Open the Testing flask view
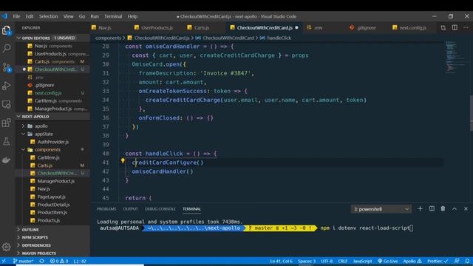This screenshot has height=266, width=473. (x=7, y=141)
